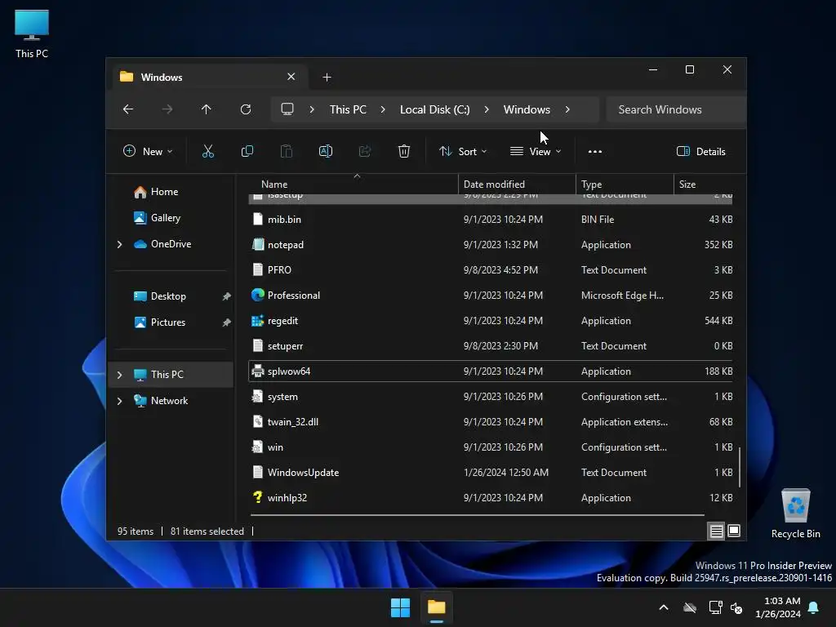The width and height of the screenshot is (836, 627).
Task: Refresh the Windows folder view
Action: (246, 109)
